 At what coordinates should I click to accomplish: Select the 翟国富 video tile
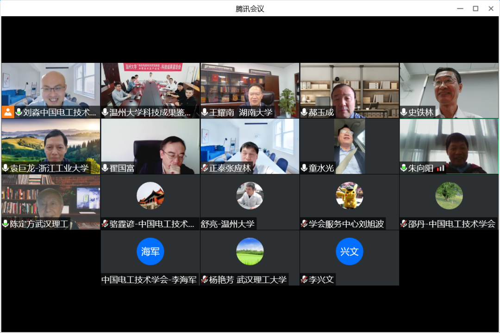pos(150,143)
